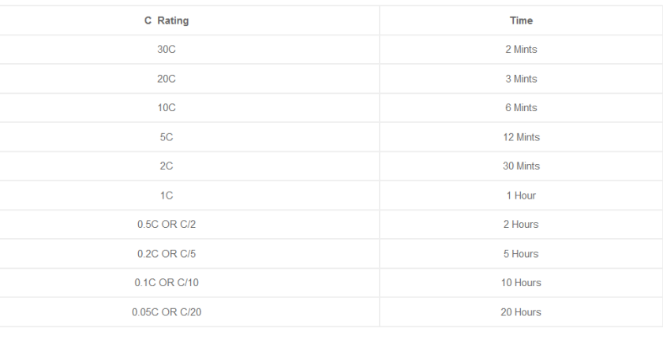Click the 30 Mints time cell
Screen dimensions: 663x339
tap(521, 166)
